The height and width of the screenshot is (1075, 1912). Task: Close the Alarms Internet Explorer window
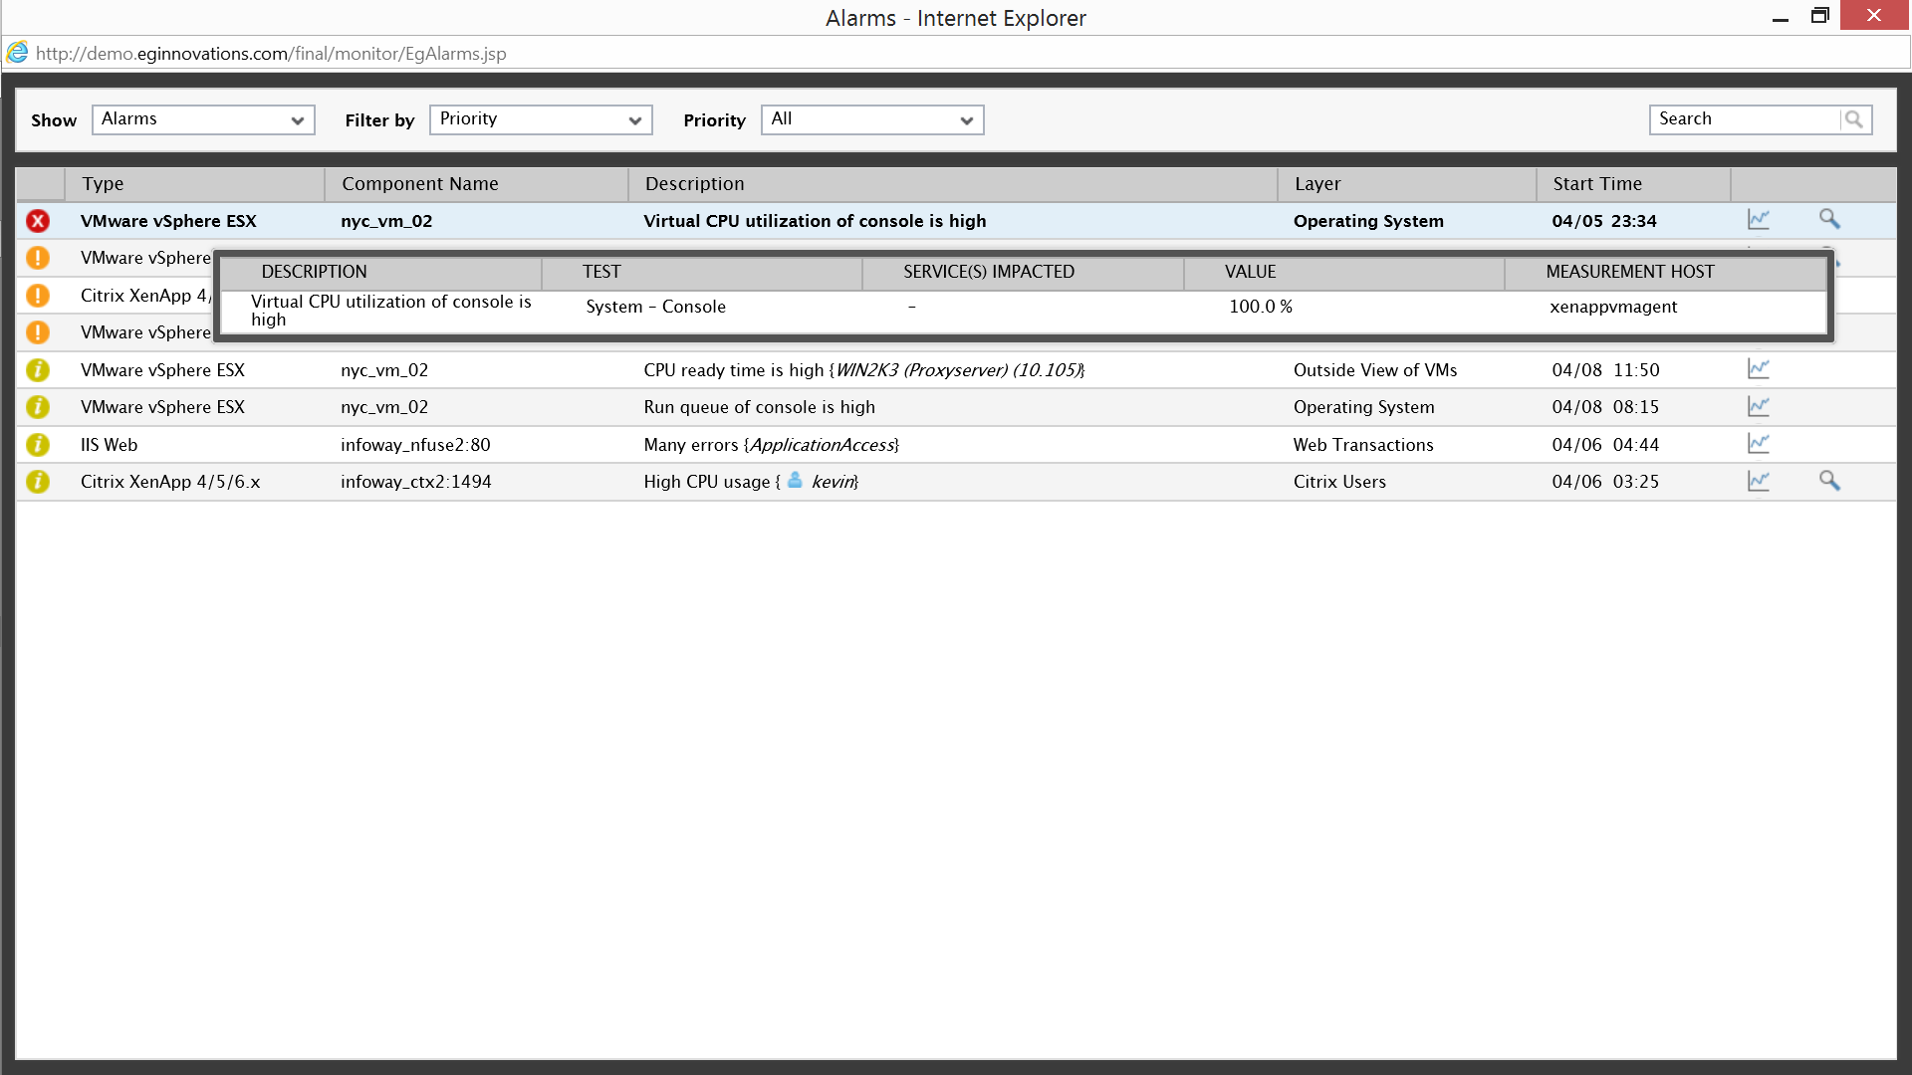(1874, 16)
